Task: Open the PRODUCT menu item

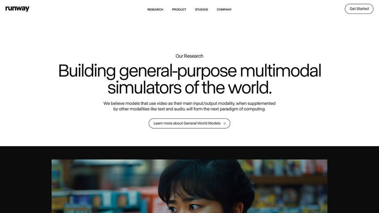Action: (179, 9)
